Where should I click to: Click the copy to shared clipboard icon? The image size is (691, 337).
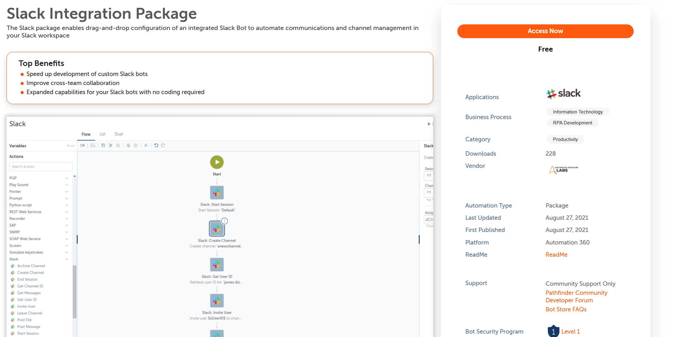(128, 145)
